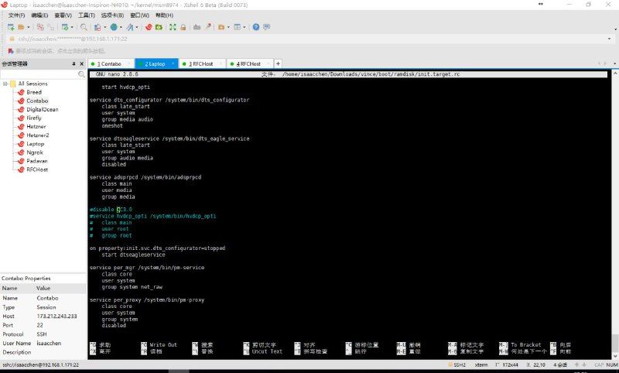Open the 文件(F) menu
Image resolution: width=619 pixels, height=373 pixels.
click(x=16, y=15)
